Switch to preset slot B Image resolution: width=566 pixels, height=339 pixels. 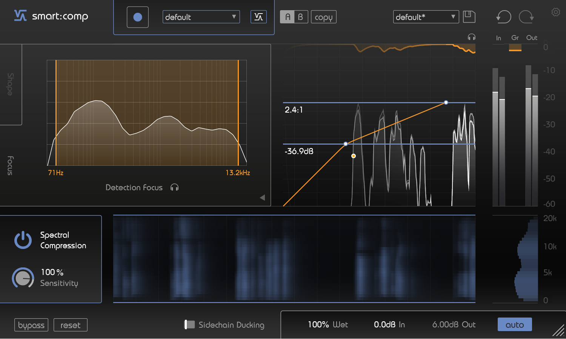[300, 17]
